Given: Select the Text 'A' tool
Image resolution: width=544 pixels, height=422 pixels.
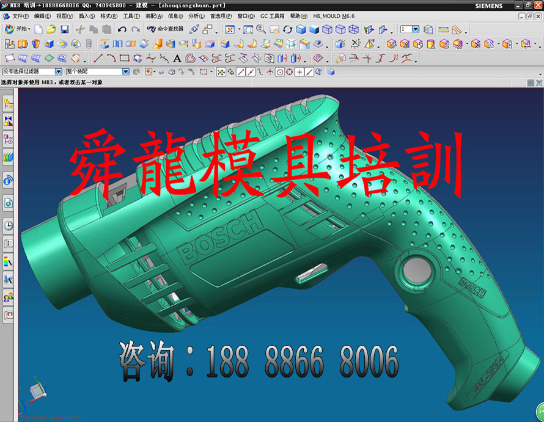Looking at the screenshot, I should coord(177,58).
